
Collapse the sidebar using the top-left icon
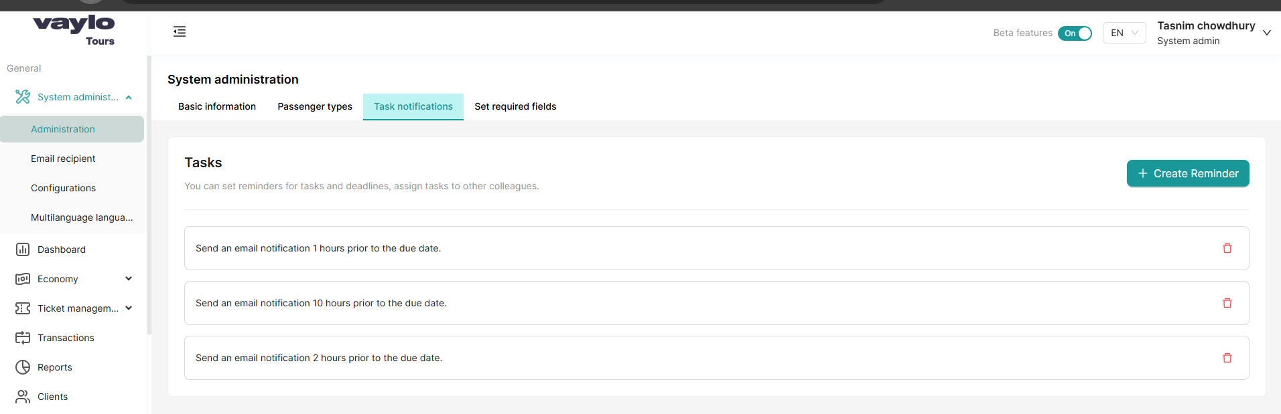pos(179,31)
